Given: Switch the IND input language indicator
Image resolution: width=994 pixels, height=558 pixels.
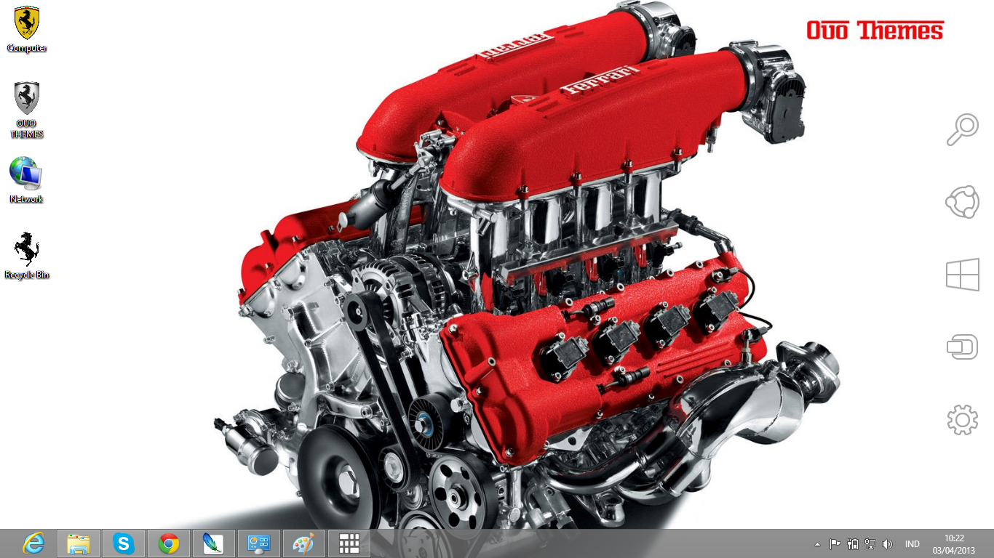Looking at the screenshot, I should click(x=912, y=544).
